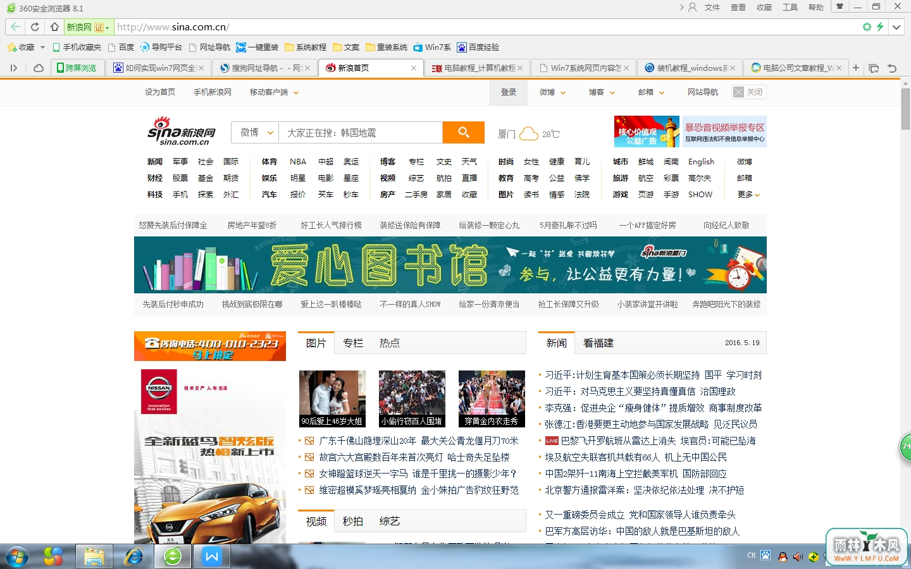Open the Win7系 bookmark
The image size is (911, 569).
coord(432,47)
